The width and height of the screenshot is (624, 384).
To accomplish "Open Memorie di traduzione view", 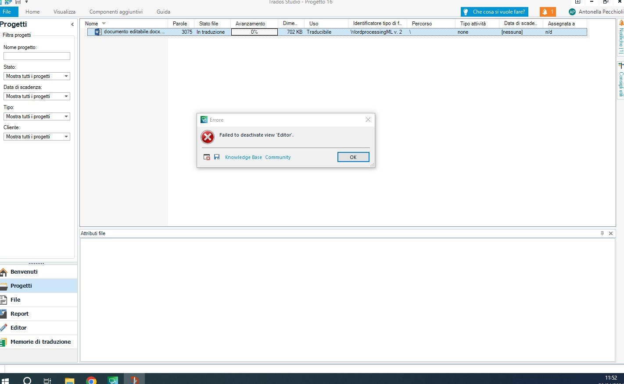I will point(39,342).
